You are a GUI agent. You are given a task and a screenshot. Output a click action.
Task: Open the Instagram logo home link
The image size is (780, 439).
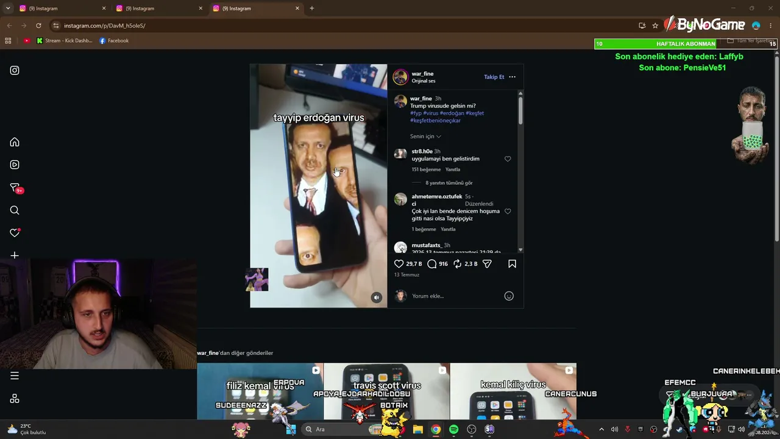pos(15,70)
